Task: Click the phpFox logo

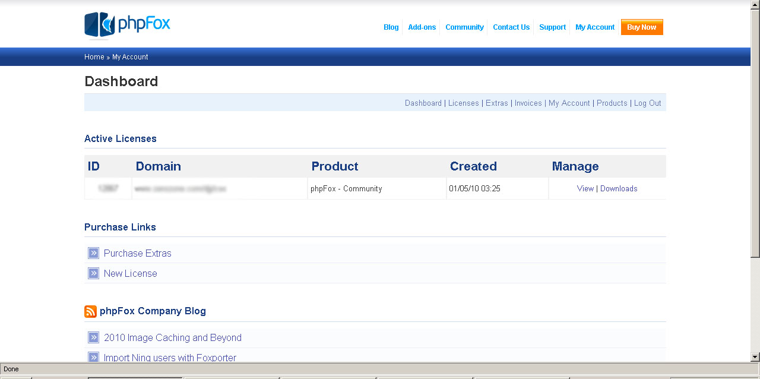Action: pos(127,24)
